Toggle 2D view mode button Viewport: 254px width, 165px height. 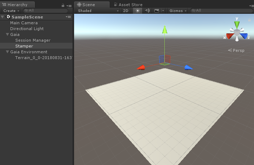pyautogui.click(x=126, y=11)
